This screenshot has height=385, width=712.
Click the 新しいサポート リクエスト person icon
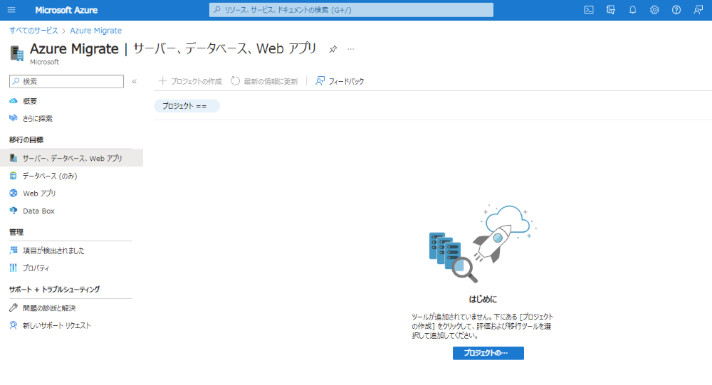(14, 325)
